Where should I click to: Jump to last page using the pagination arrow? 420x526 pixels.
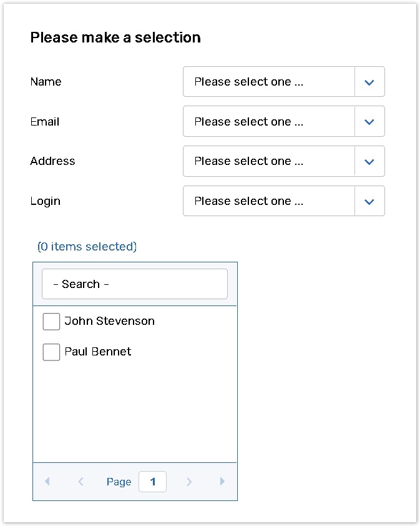(x=222, y=482)
